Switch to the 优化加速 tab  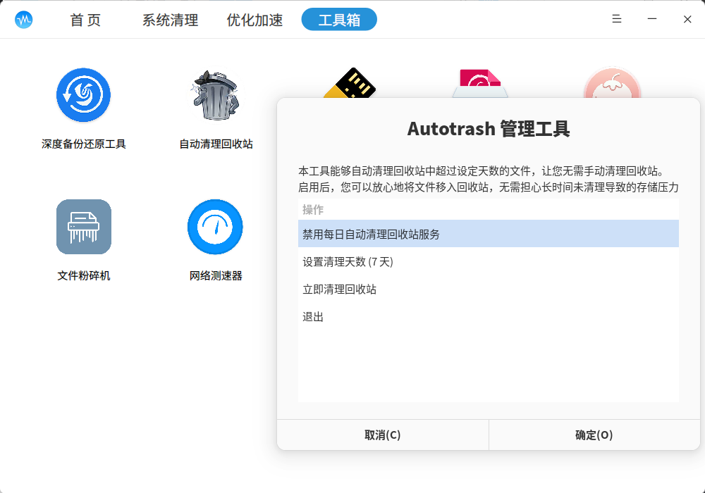[x=255, y=20]
